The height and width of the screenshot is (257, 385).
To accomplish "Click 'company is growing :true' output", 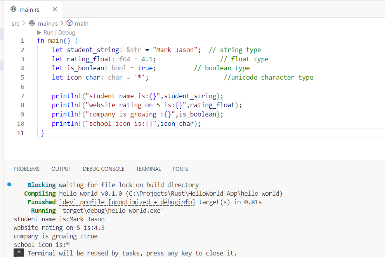I will pos(56,236).
